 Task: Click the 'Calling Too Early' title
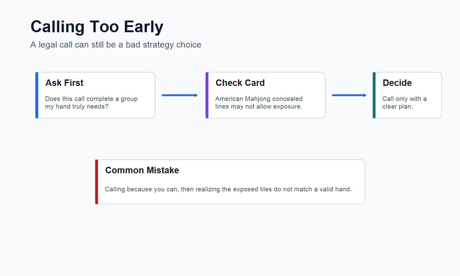pyautogui.click(x=97, y=27)
